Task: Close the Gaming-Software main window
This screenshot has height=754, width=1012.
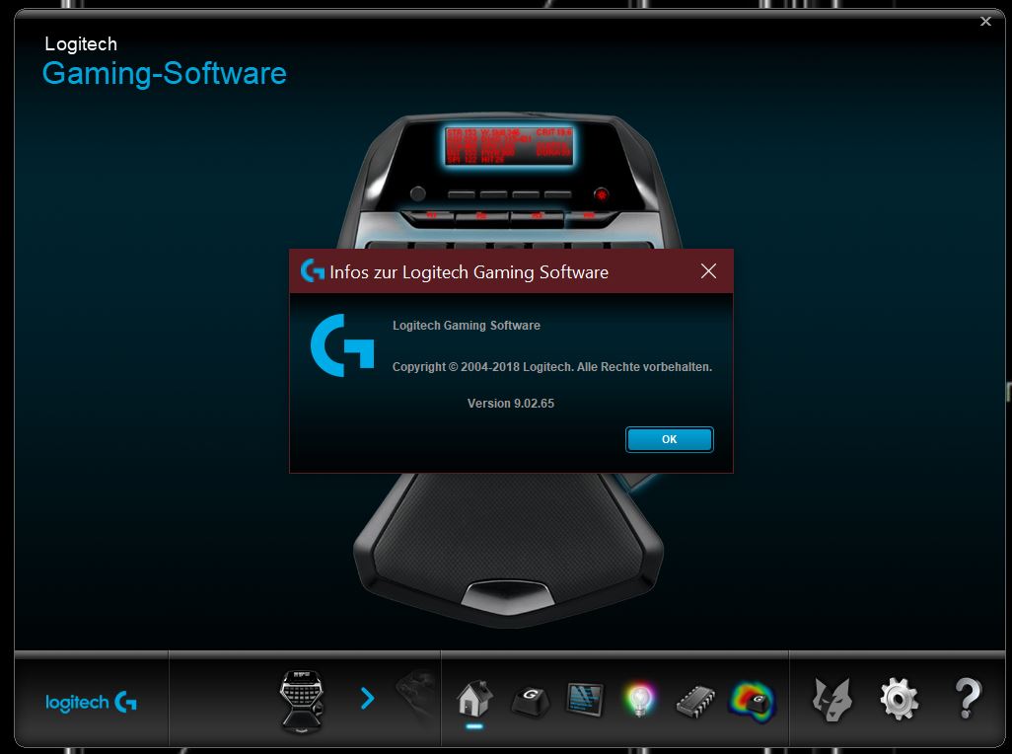Action: coord(985,22)
